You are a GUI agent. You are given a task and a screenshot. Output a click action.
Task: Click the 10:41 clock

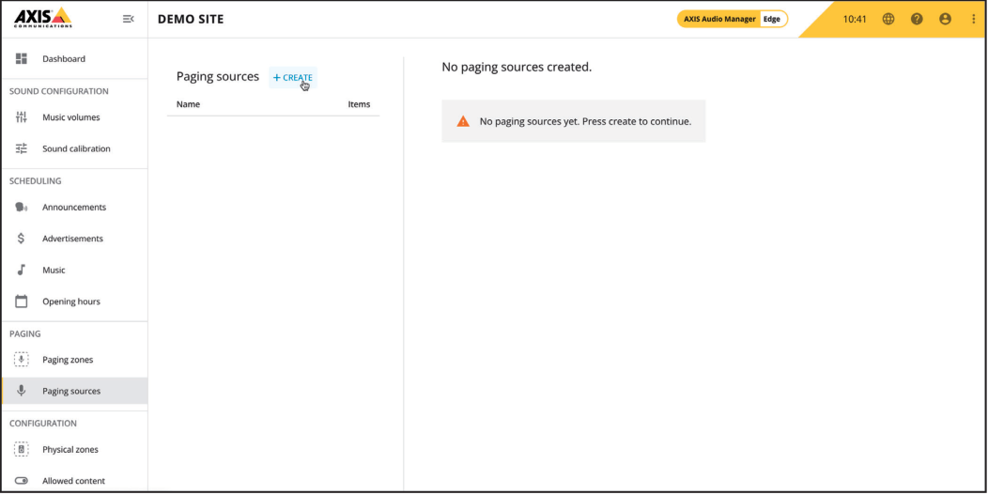tap(855, 19)
